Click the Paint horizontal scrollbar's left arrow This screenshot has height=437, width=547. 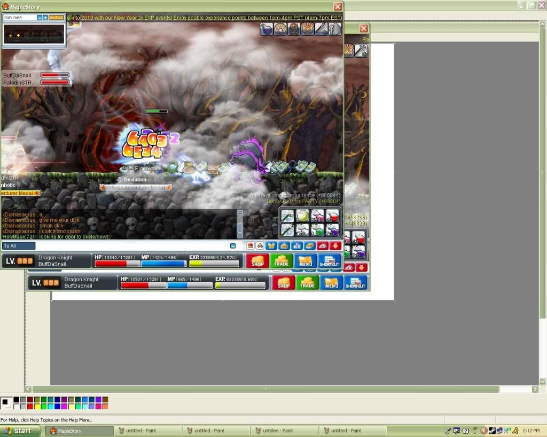click(x=28, y=389)
